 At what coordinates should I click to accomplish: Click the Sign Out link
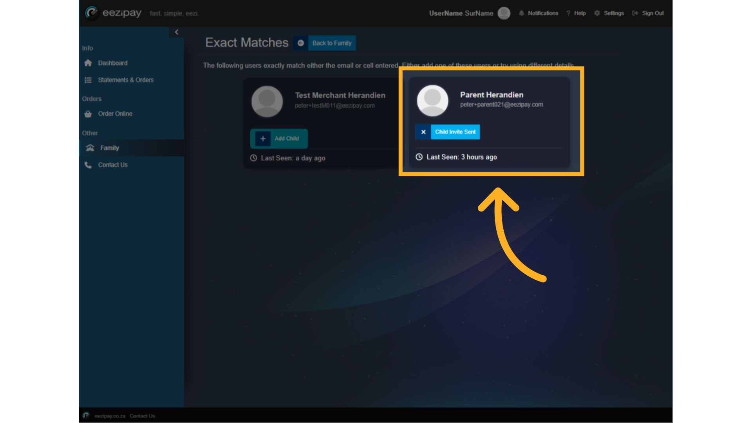click(653, 13)
